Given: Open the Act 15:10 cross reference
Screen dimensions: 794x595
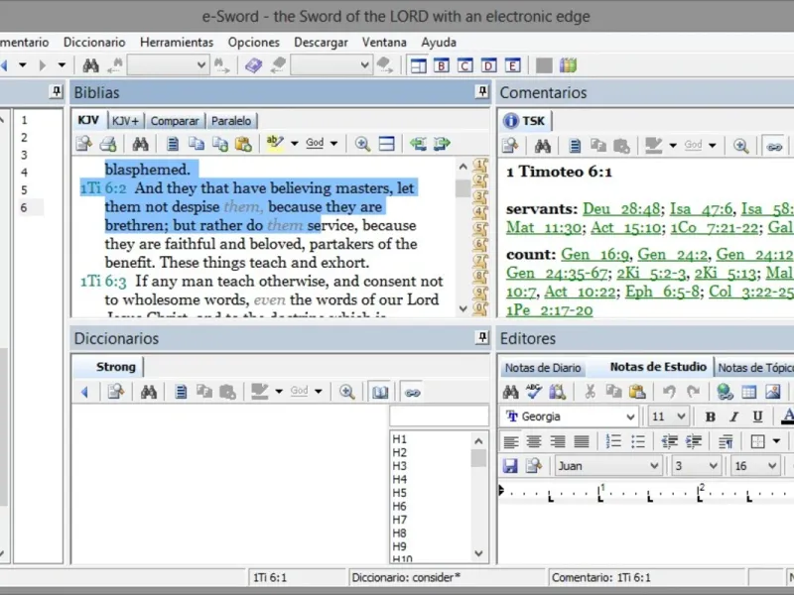Looking at the screenshot, I should pyautogui.click(x=626, y=227).
